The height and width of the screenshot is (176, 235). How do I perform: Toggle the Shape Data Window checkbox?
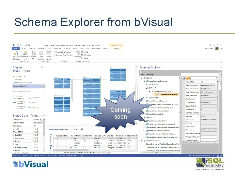[55, 52]
